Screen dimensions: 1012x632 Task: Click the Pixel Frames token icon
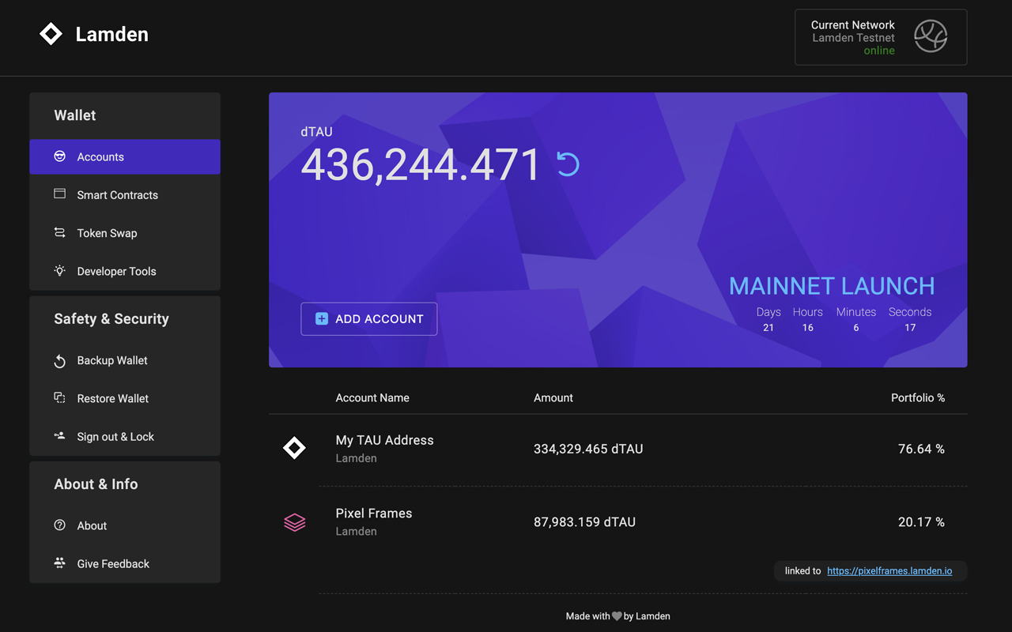point(294,522)
